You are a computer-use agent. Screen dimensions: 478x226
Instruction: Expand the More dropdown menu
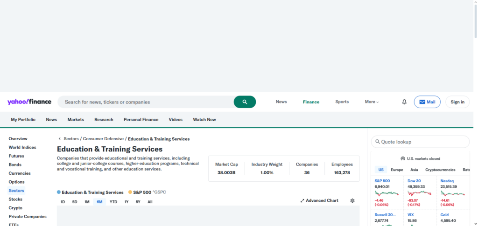[x=372, y=102]
